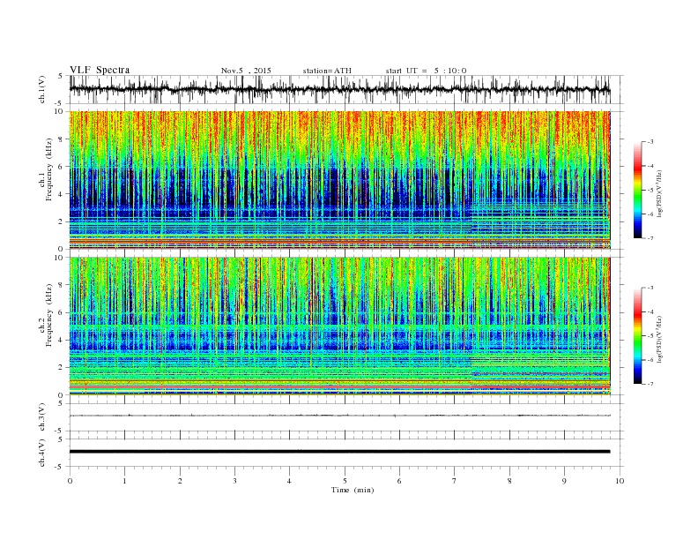The width and height of the screenshot is (698, 540).
Task: Click tick "2" on the Time axis
Action: pyautogui.click(x=180, y=481)
